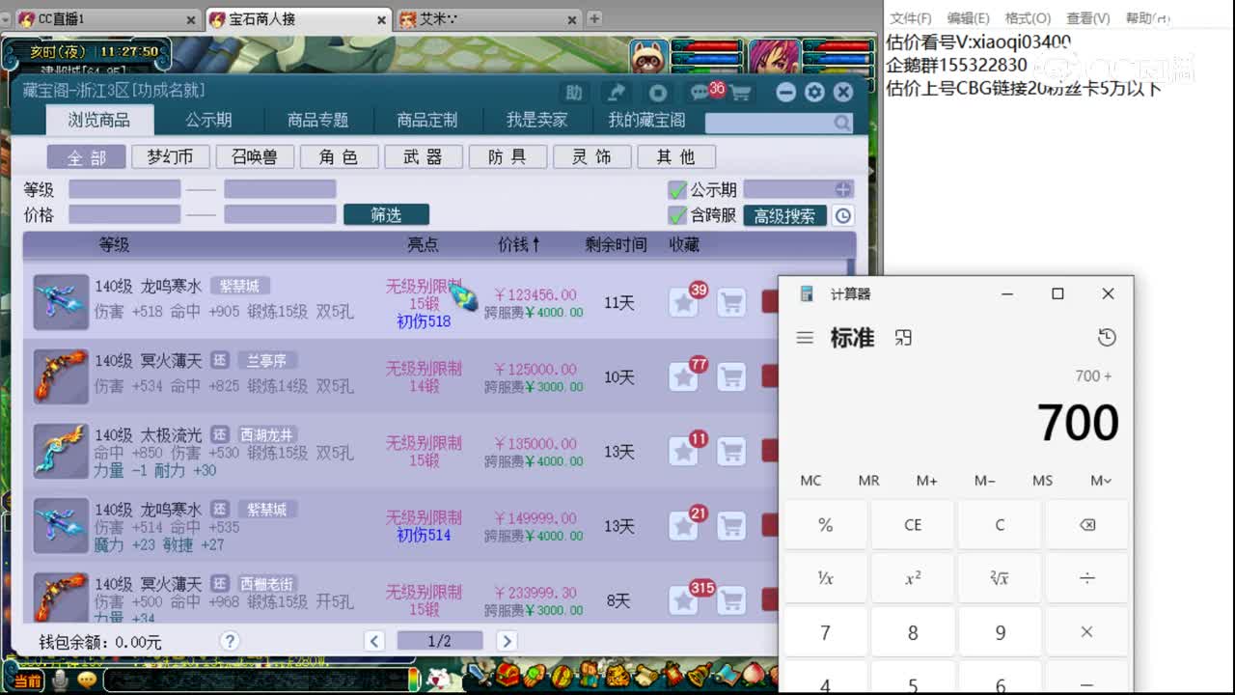
Task: Open the 助 helper button in 藏宝阁 header
Action: [x=574, y=92]
